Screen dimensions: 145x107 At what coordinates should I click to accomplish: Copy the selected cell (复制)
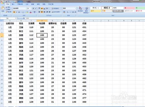pyautogui.click(x=8, y=10)
